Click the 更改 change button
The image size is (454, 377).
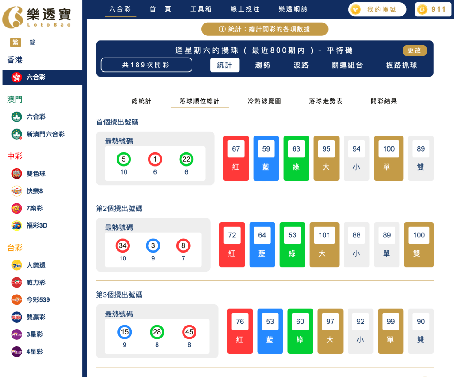414,51
